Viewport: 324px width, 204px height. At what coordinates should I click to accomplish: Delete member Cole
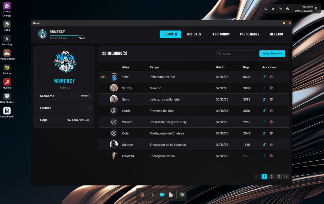tap(271, 133)
